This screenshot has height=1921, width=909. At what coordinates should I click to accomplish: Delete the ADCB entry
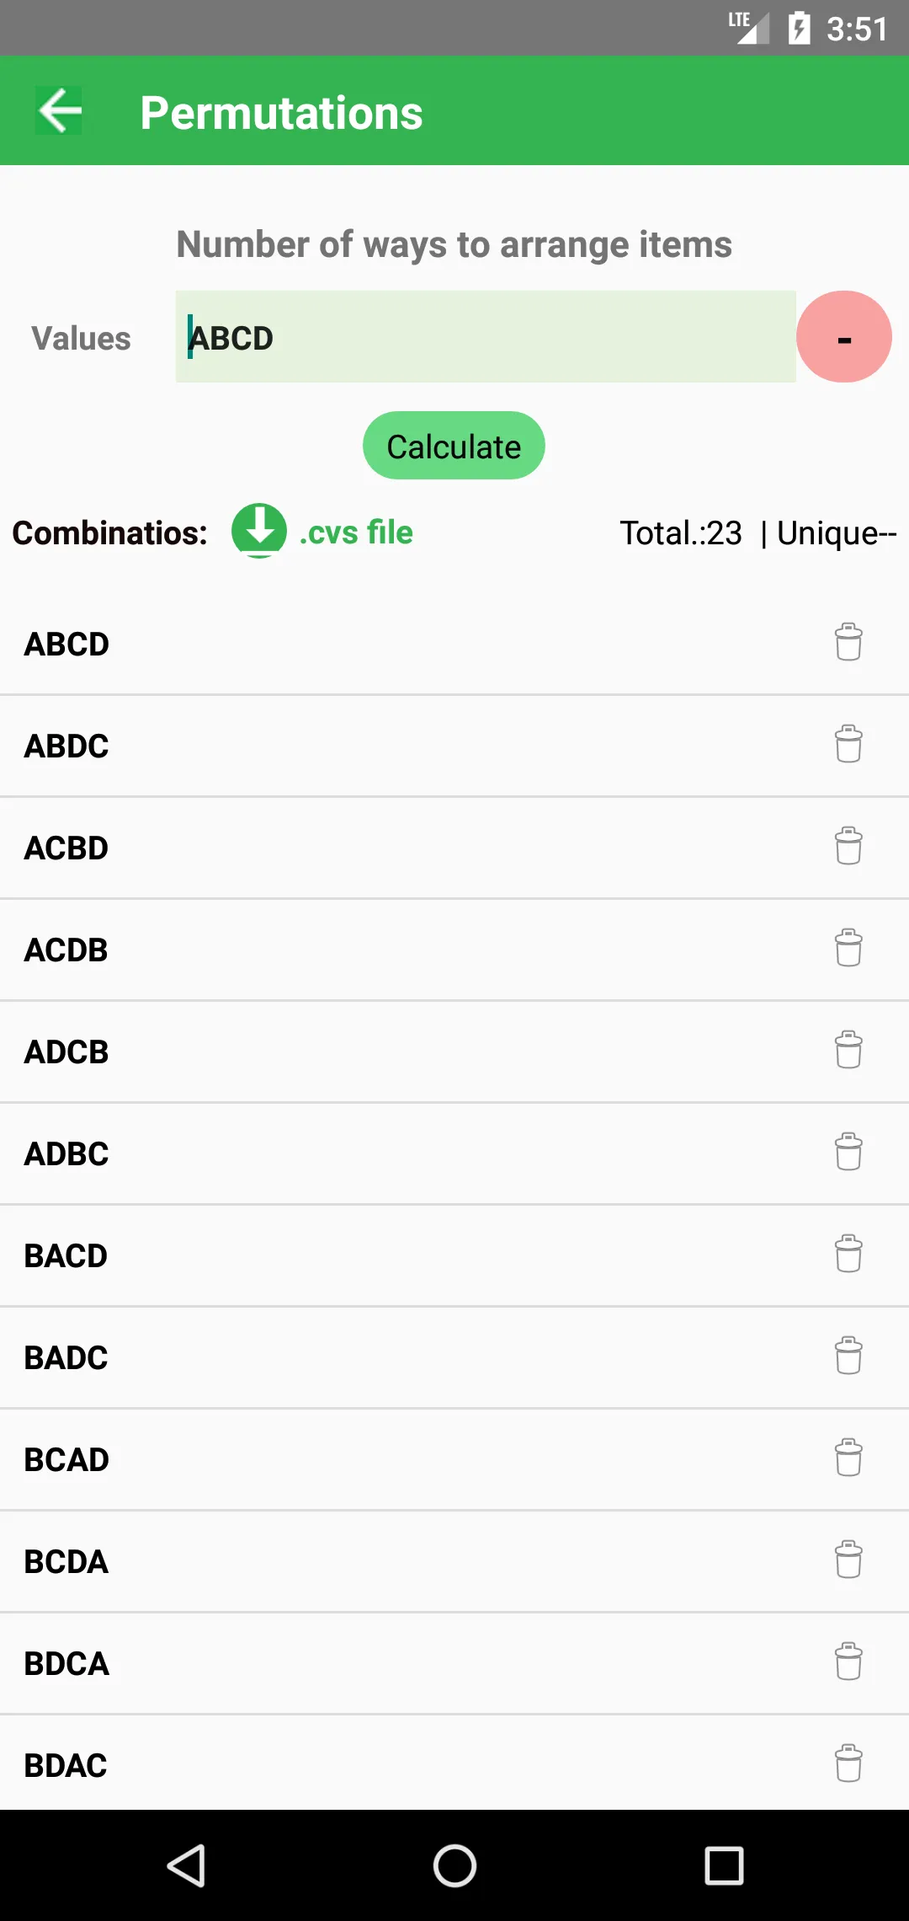(x=848, y=1050)
